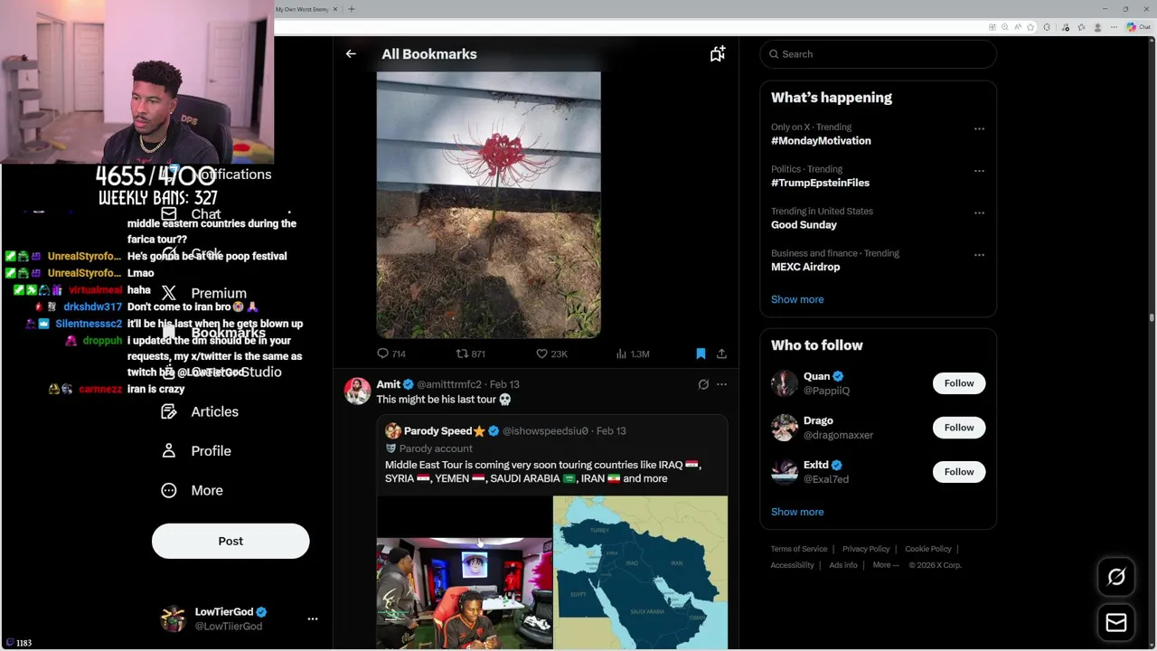1157x651 pixels.
Task: Close the My Own Worst Enemy browser tab
Action: click(335, 9)
